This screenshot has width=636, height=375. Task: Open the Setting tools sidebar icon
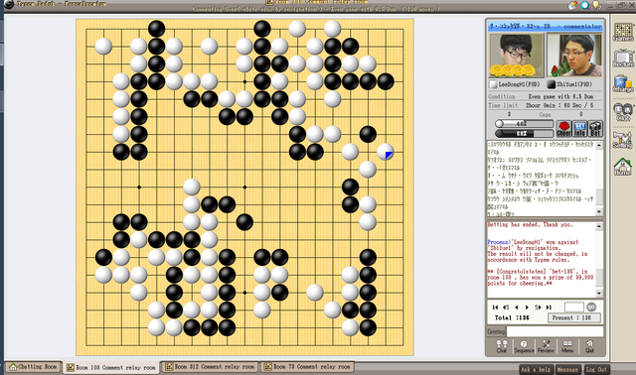[x=623, y=140]
